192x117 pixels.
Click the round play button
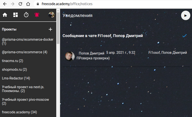click(186, 16)
